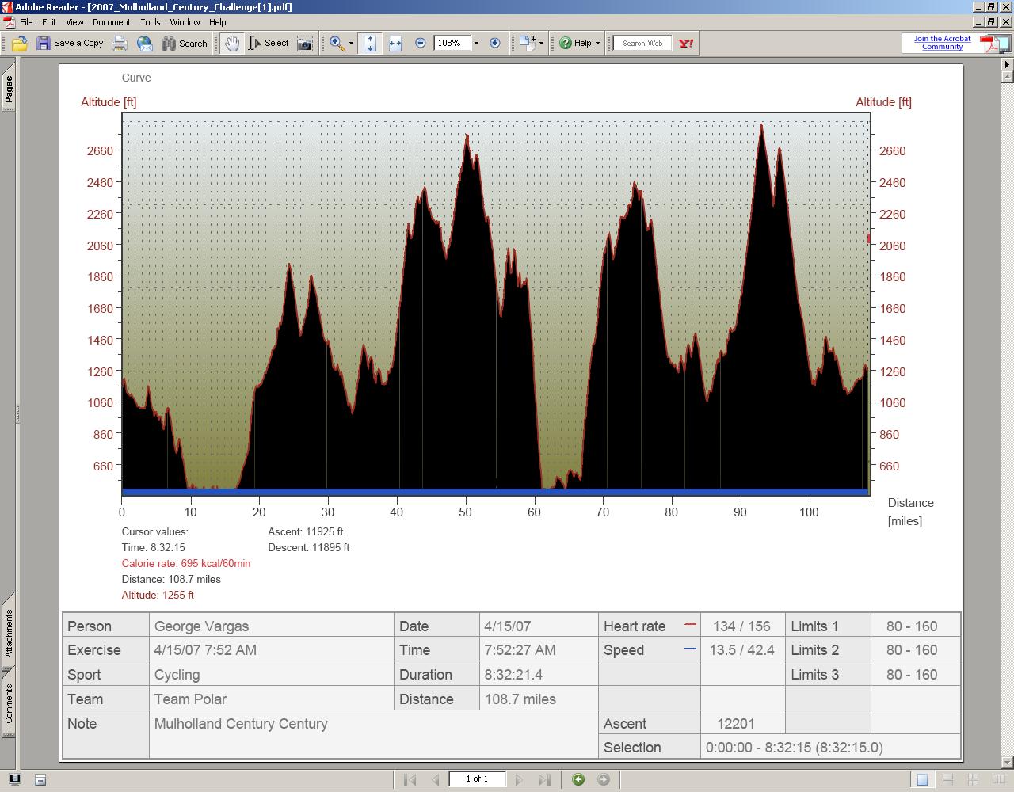Viewport: 1014px width, 792px height.
Task: Open the Document menu
Action: click(111, 22)
